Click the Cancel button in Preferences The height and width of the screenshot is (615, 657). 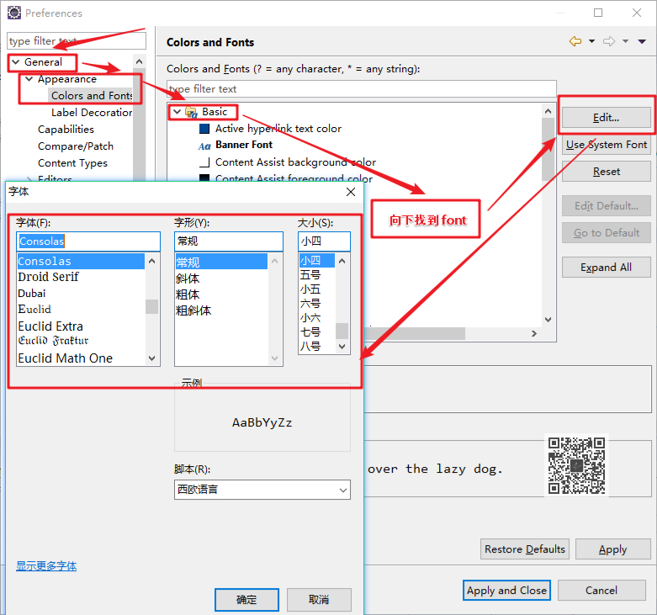coord(601,591)
